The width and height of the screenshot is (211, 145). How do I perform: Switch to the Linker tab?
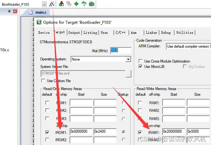click(x=151, y=33)
